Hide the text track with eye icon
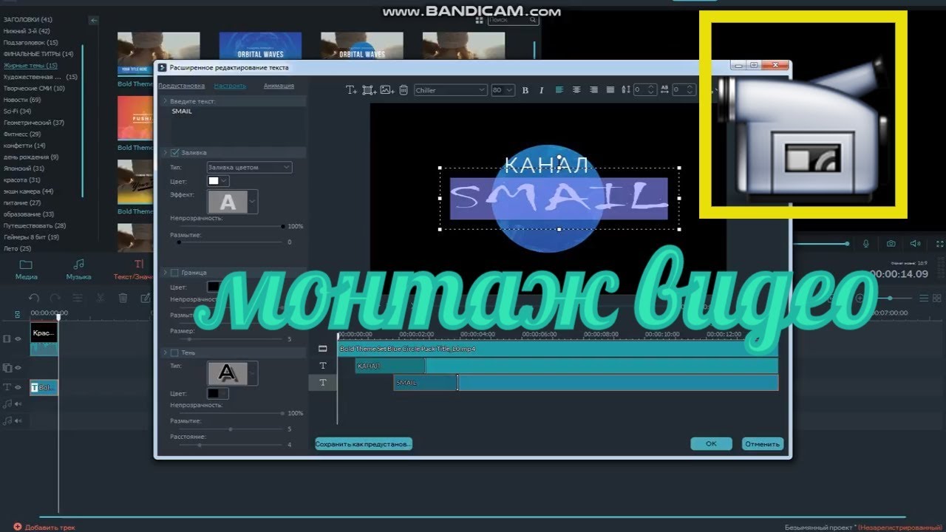Screen dimensions: 946x532 (18, 386)
